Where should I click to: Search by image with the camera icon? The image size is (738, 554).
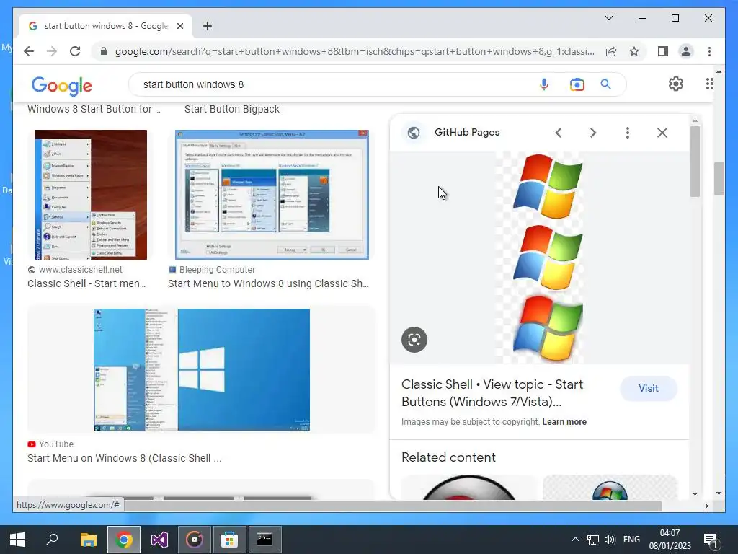click(x=577, y=84)
